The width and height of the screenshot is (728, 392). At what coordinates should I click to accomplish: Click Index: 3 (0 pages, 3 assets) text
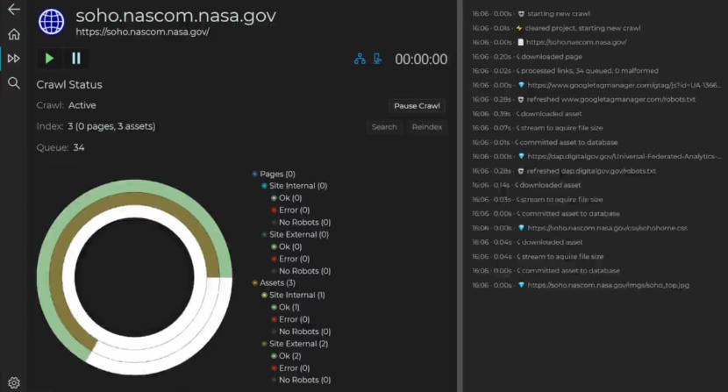(x=96, y=126)
